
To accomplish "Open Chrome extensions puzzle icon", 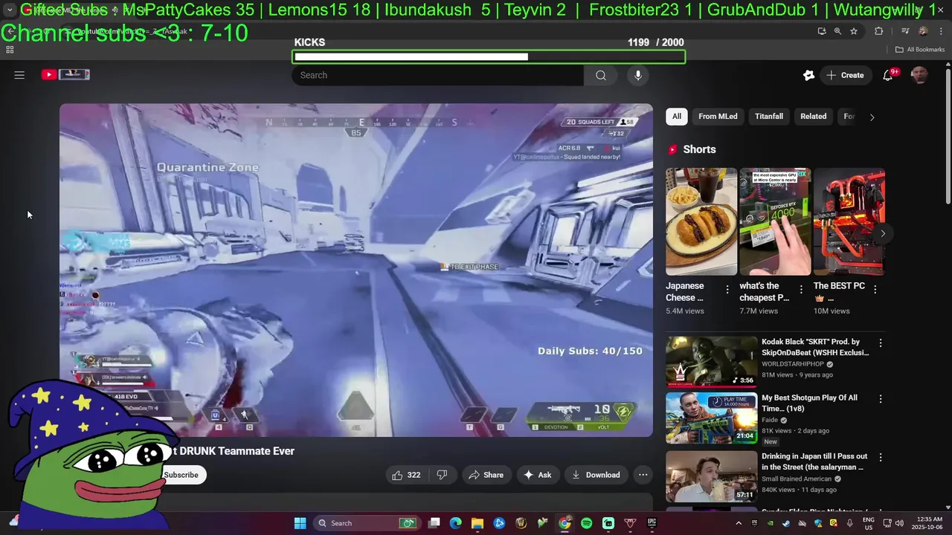I will point(879,31).
